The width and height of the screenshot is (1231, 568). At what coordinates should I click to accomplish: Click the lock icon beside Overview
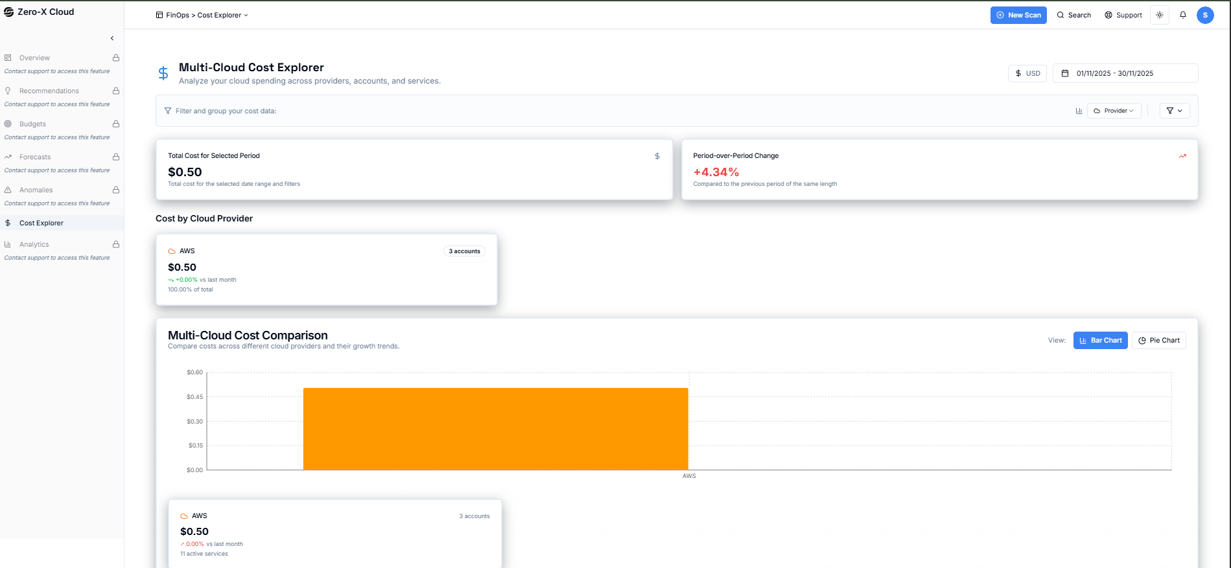116,58
